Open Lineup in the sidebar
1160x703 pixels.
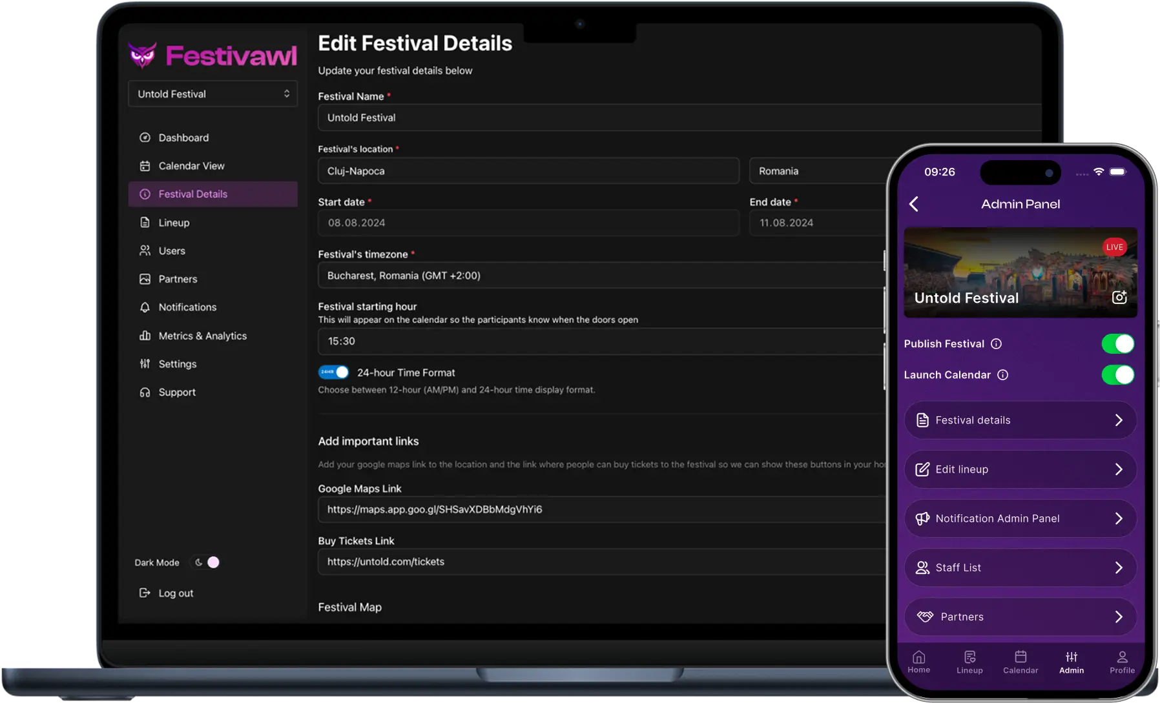[x=213, y=223]
